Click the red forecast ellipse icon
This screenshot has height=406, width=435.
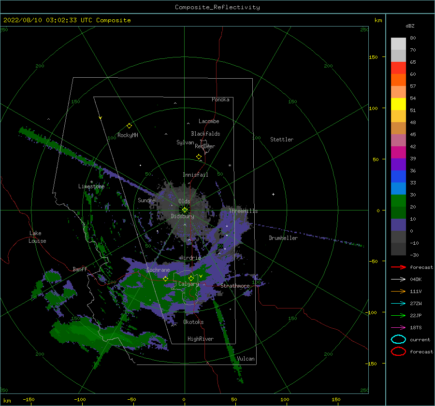tap(398, 351)
